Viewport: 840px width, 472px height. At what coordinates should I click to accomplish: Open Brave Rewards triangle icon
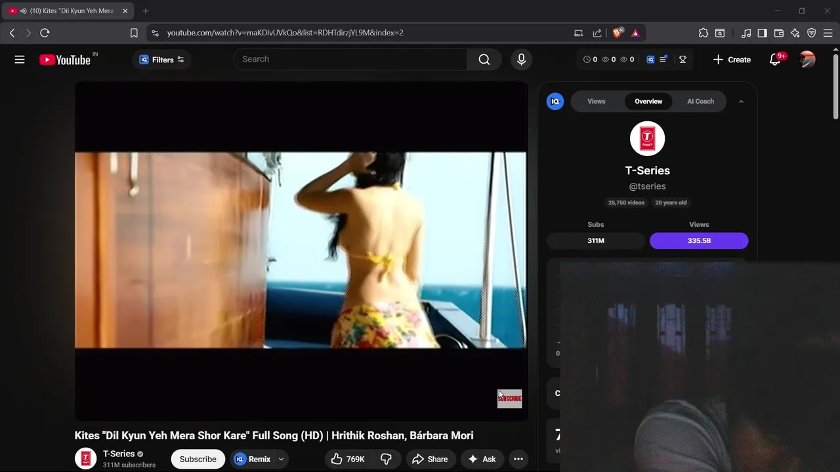(635, 33)
